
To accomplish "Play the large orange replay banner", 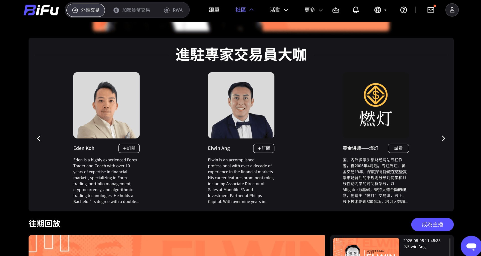I will pyautogui.click(x=177, y=245).
